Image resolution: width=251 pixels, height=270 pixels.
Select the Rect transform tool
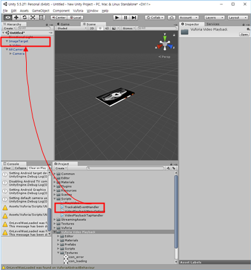pos(41,17)
